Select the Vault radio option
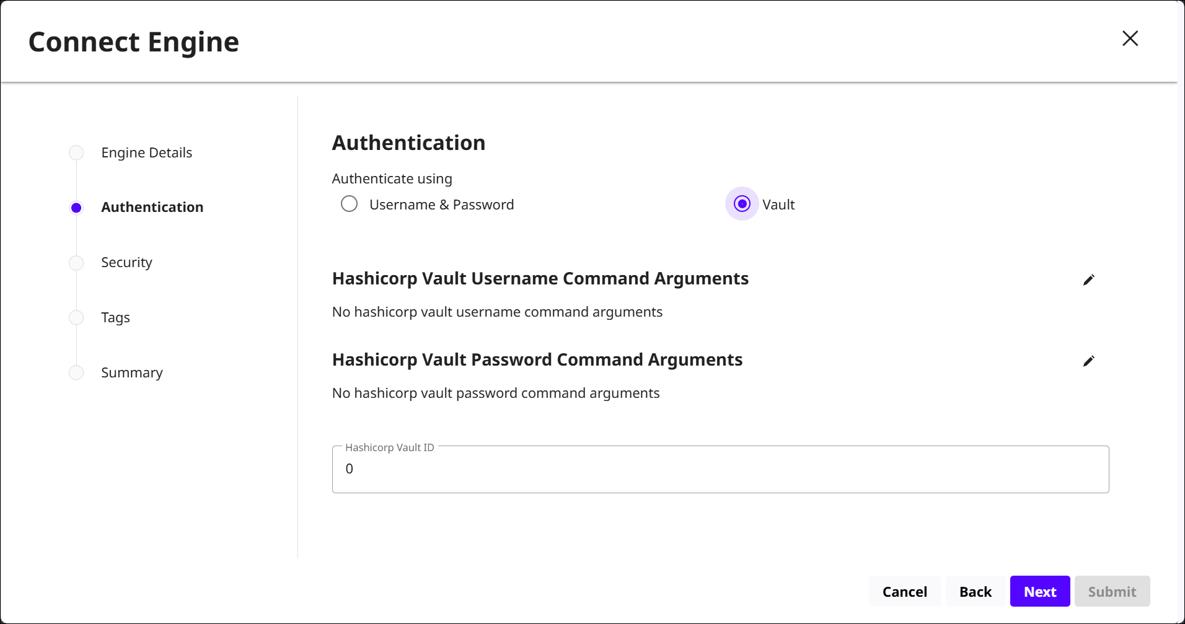The height and width of the screenshot is (624, 1185). [x=742, y=204]
